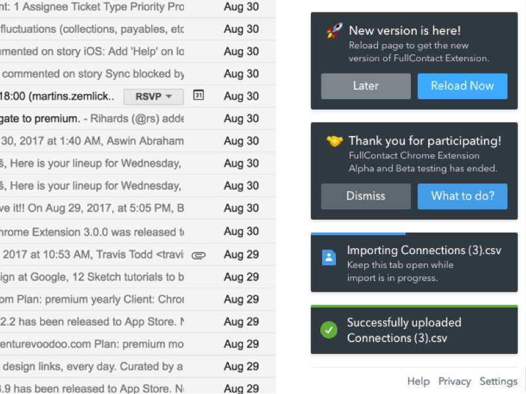
Task: Click the green checkmark success icon
Action: click(x=329, y=330)
